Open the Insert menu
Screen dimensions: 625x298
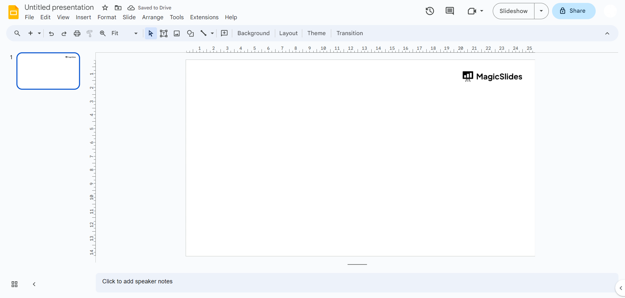83,17
